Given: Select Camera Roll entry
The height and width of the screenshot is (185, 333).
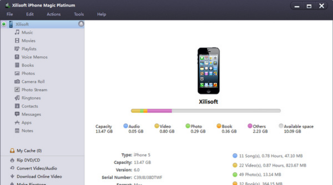Looking at the screenshot, I should (x=33, y=81).
